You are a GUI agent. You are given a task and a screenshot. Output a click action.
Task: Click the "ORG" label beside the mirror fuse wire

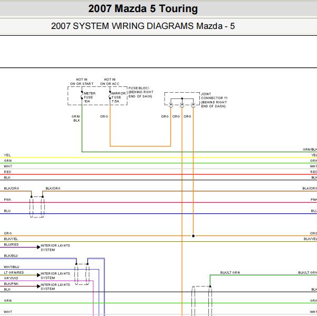pyautogui.click(x=104, y=116)
